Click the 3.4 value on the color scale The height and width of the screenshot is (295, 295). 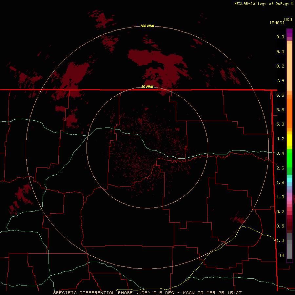coord(280,153)
